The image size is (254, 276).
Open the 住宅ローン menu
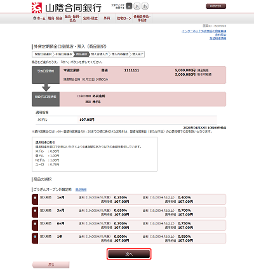[124, 18]
